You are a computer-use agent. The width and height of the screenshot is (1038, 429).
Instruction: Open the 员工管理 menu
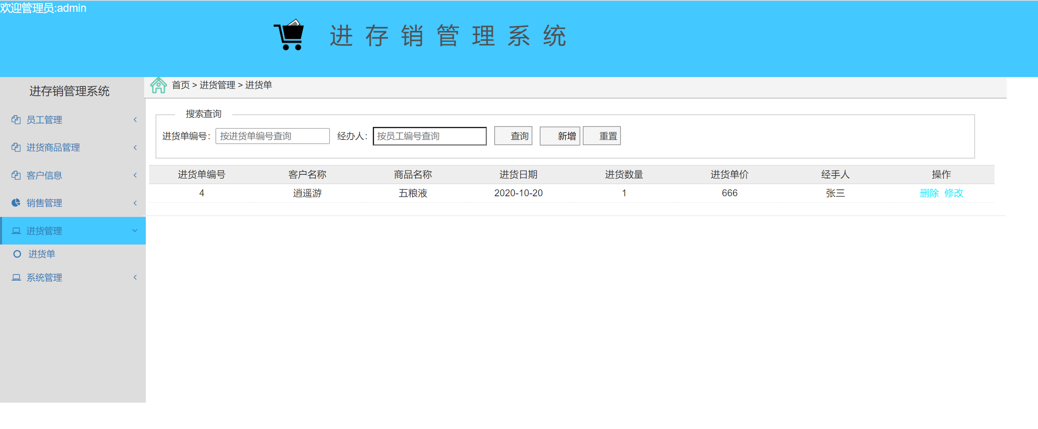coord(73,120)
